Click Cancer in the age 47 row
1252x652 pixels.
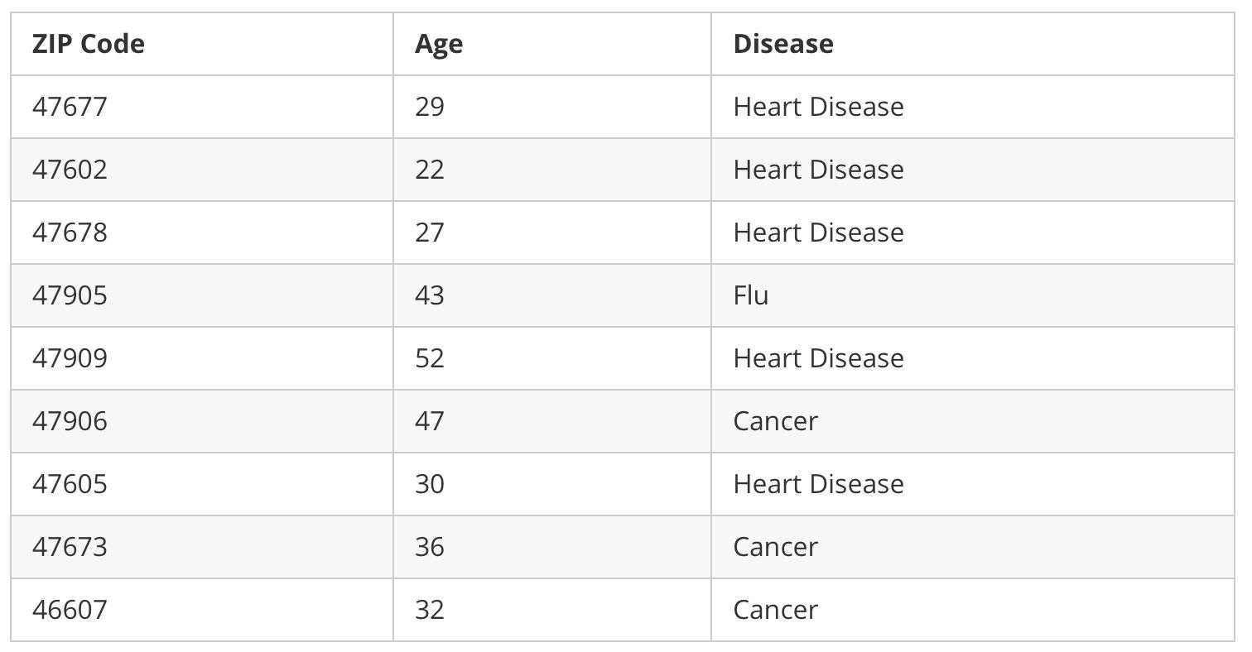tap(775, 421)
